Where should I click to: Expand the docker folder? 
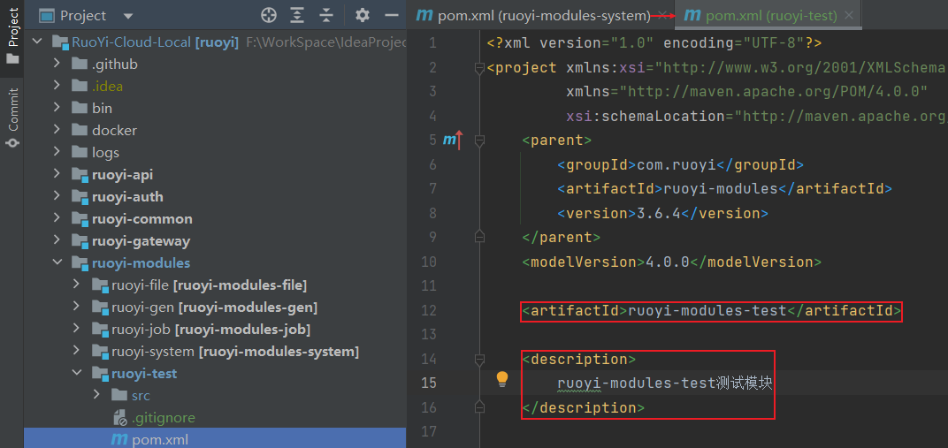pos(57,131)
